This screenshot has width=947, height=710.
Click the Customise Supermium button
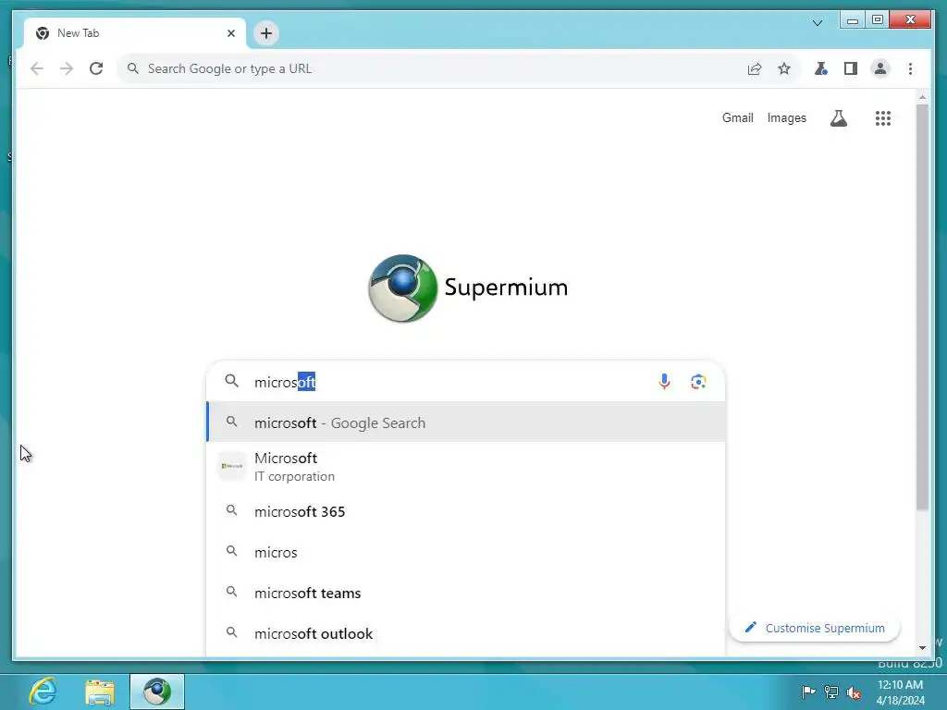(x=814, y=628)
